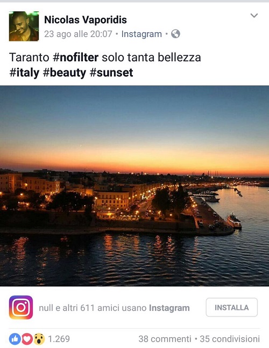269x348 pixels.
Task: Open the Instagram source link in header
Action: coord(141,34)
